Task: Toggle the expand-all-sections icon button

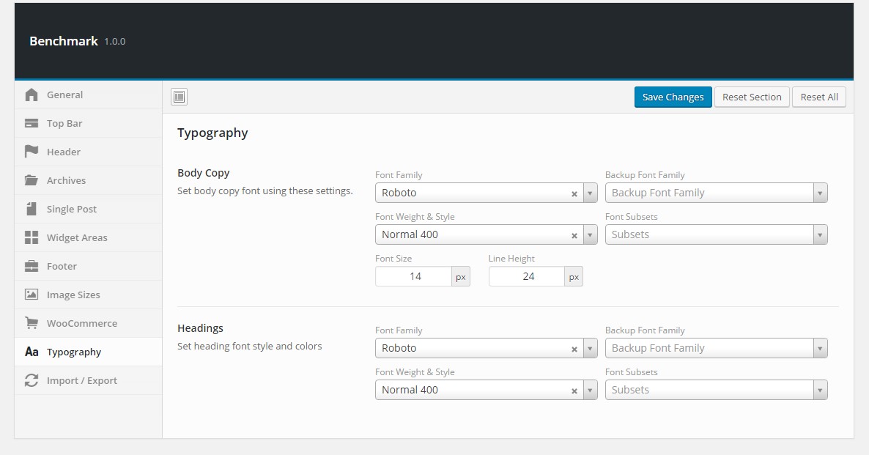Action: click(x=180, y=97)
